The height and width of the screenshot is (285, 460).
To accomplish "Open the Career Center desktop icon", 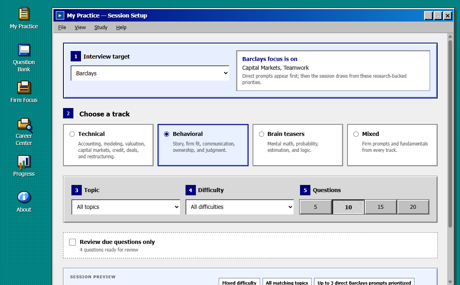I will [x=24, y=132].
